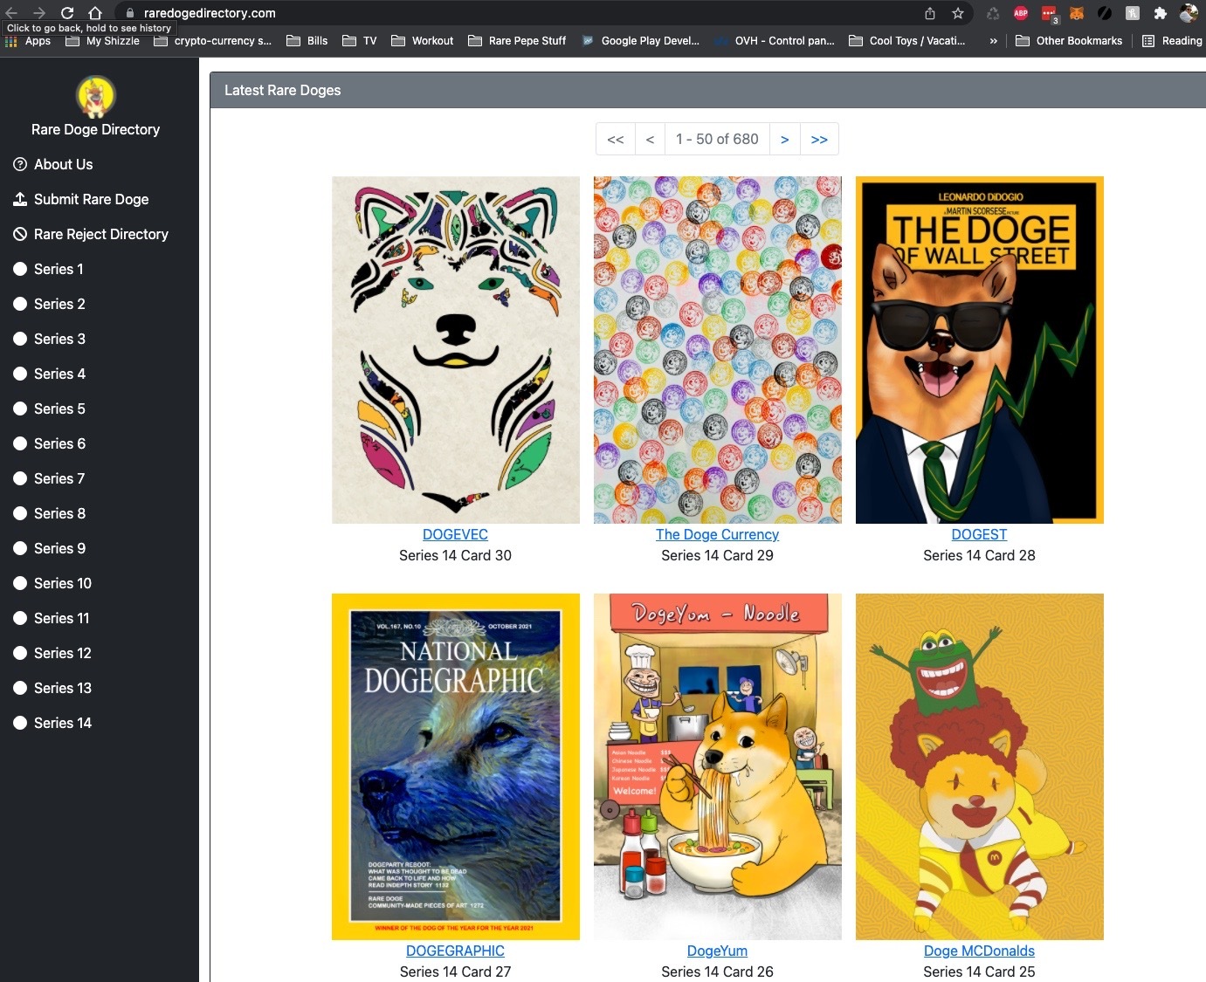Image resolution: width=1206 pixels, height=982 pixels.
Task: Open the MetaMask fox extension
Action: 1077,13
